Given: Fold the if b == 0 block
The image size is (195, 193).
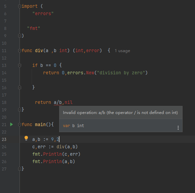Looking at the screenshot, I should click(x=19, y=66).
